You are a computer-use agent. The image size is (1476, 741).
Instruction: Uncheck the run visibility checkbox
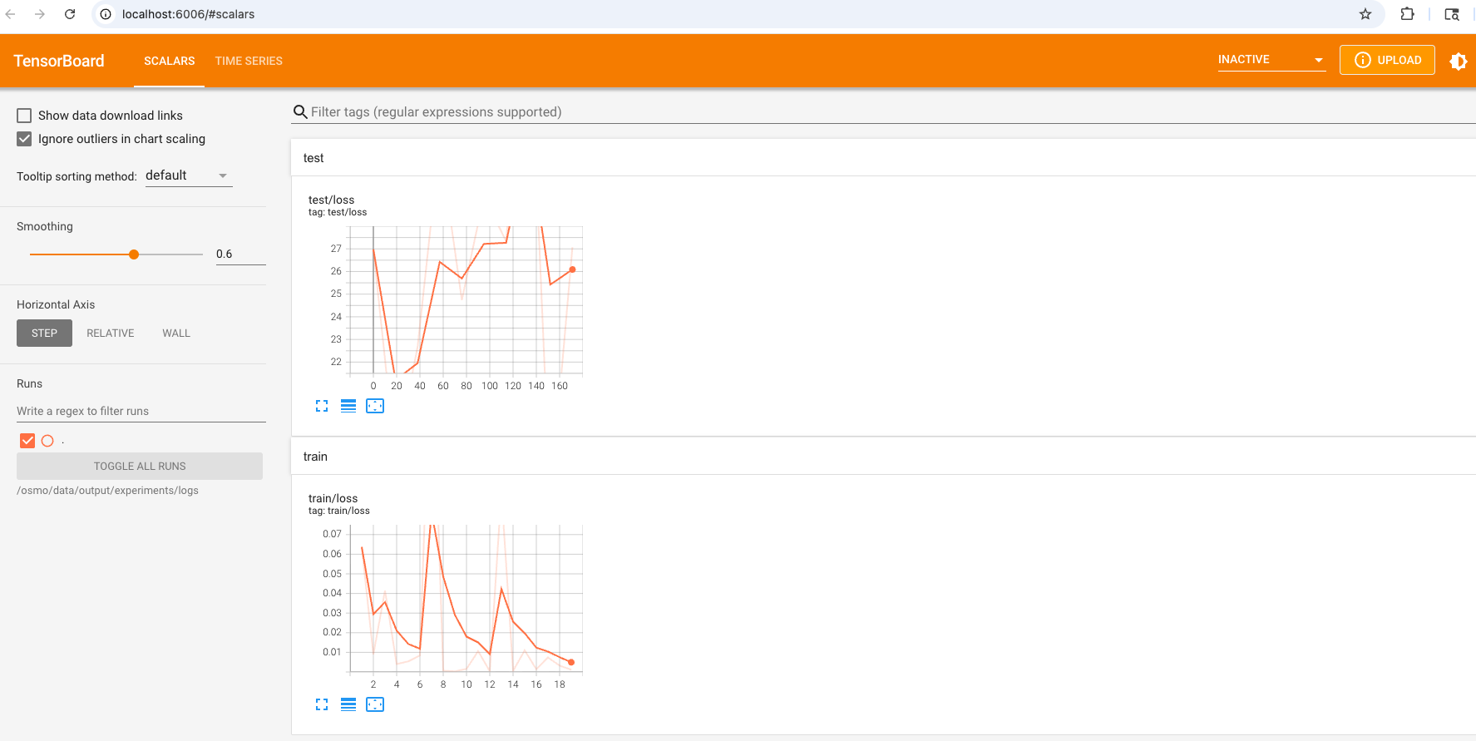[27, 441]
